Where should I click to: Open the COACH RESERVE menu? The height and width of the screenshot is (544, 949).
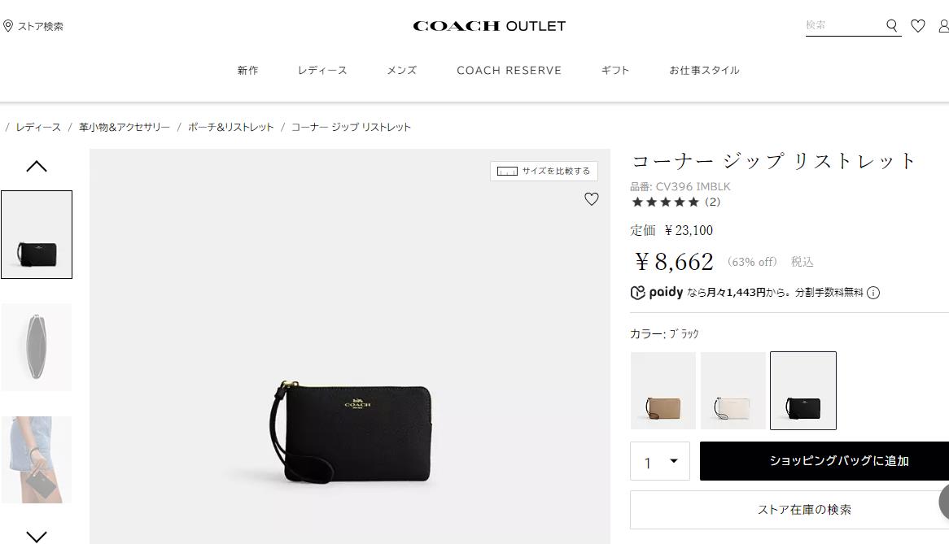pos(509,70)
